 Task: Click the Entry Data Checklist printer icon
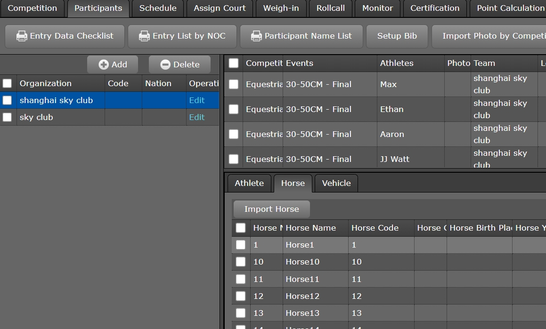coord(22,36)
